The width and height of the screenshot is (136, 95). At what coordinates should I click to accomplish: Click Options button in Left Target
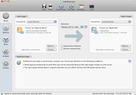point(51,46)
